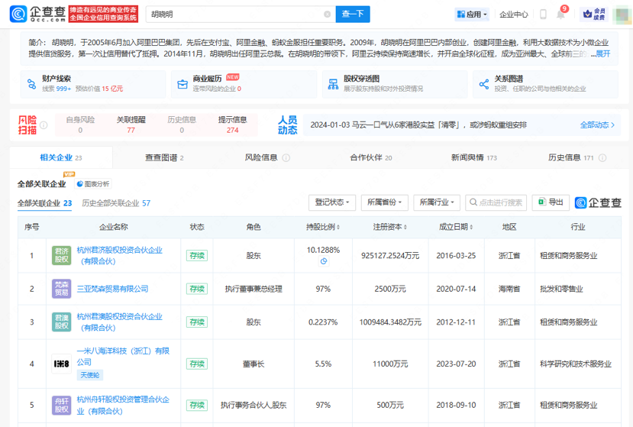
Task: Switch to 历史全部关联企业 tab
Action: click(115, 203)
